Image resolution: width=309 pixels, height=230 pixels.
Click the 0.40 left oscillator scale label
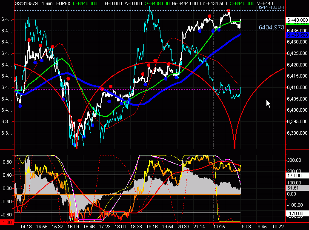pos(7,175)
